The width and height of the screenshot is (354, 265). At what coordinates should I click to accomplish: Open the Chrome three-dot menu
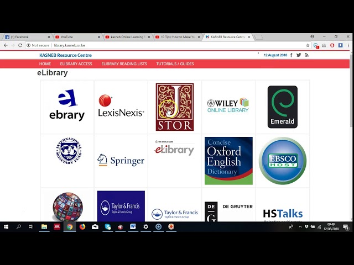[348, 45]
